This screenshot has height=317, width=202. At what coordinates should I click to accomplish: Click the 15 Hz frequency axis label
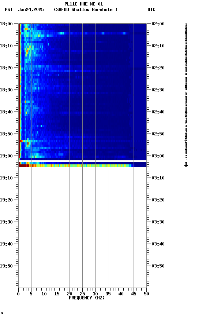tap(57, 294)
